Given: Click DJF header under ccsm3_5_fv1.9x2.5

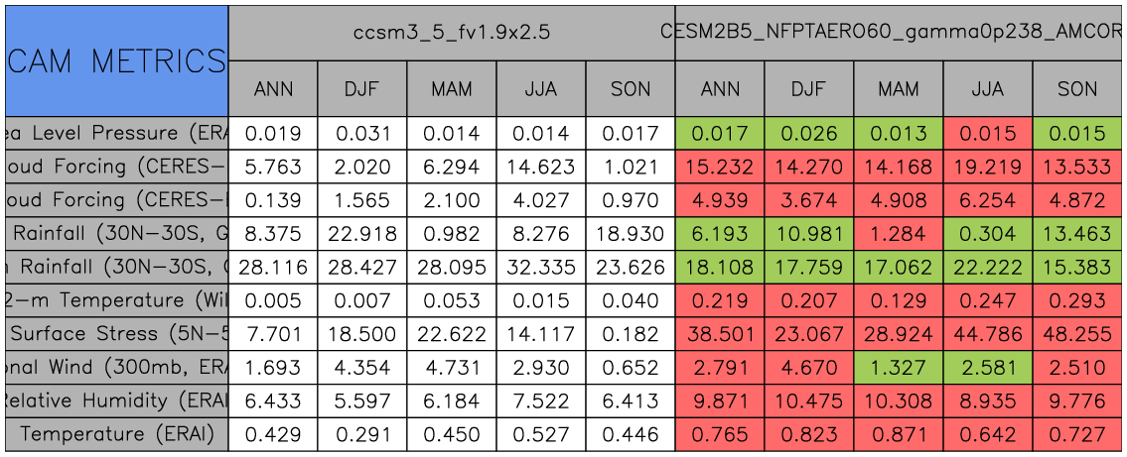Looking at the screenshot, I should 362,89.
